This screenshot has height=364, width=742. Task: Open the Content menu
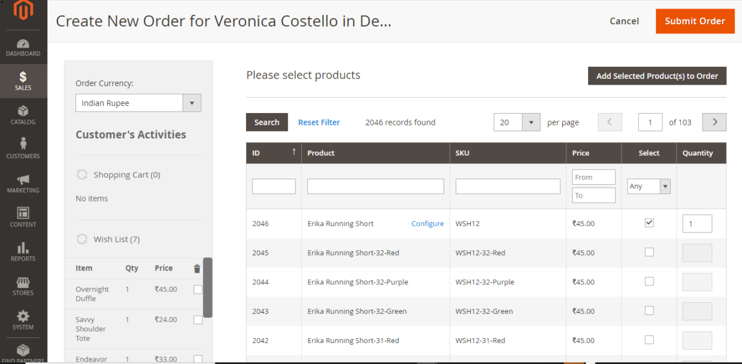[23, 218]
